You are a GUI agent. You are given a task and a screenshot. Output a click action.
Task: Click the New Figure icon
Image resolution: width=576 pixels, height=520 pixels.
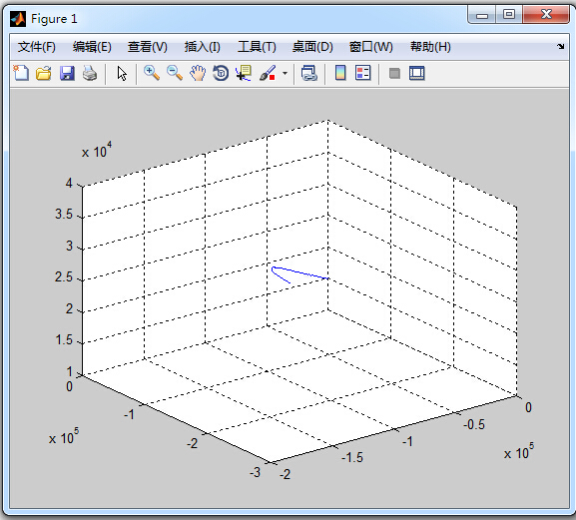21,73
